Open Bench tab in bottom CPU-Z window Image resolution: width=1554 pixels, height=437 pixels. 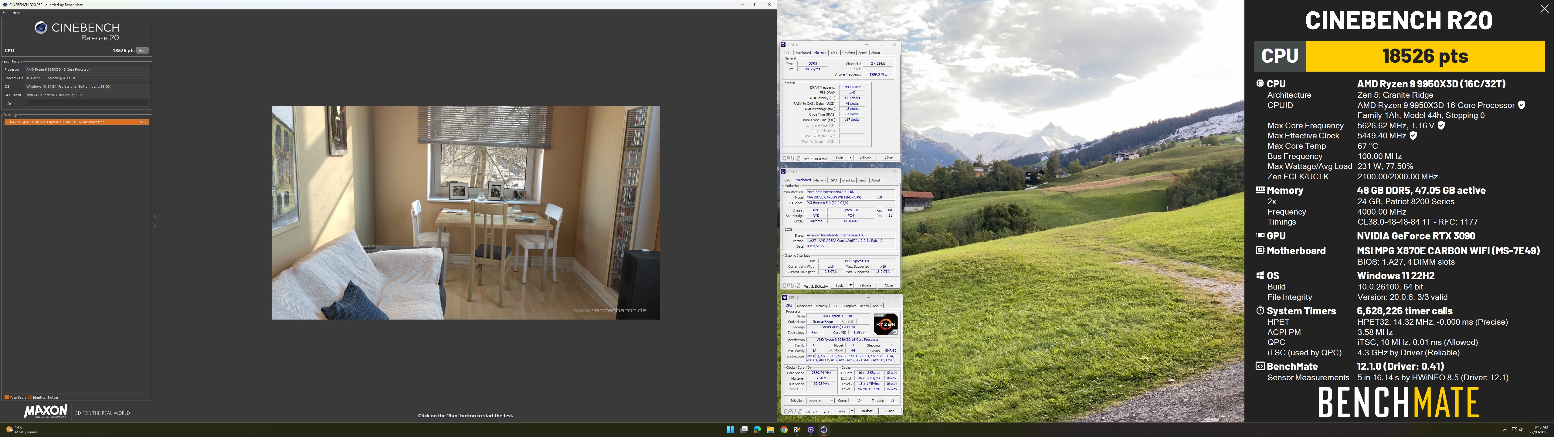tap(864, 306)
